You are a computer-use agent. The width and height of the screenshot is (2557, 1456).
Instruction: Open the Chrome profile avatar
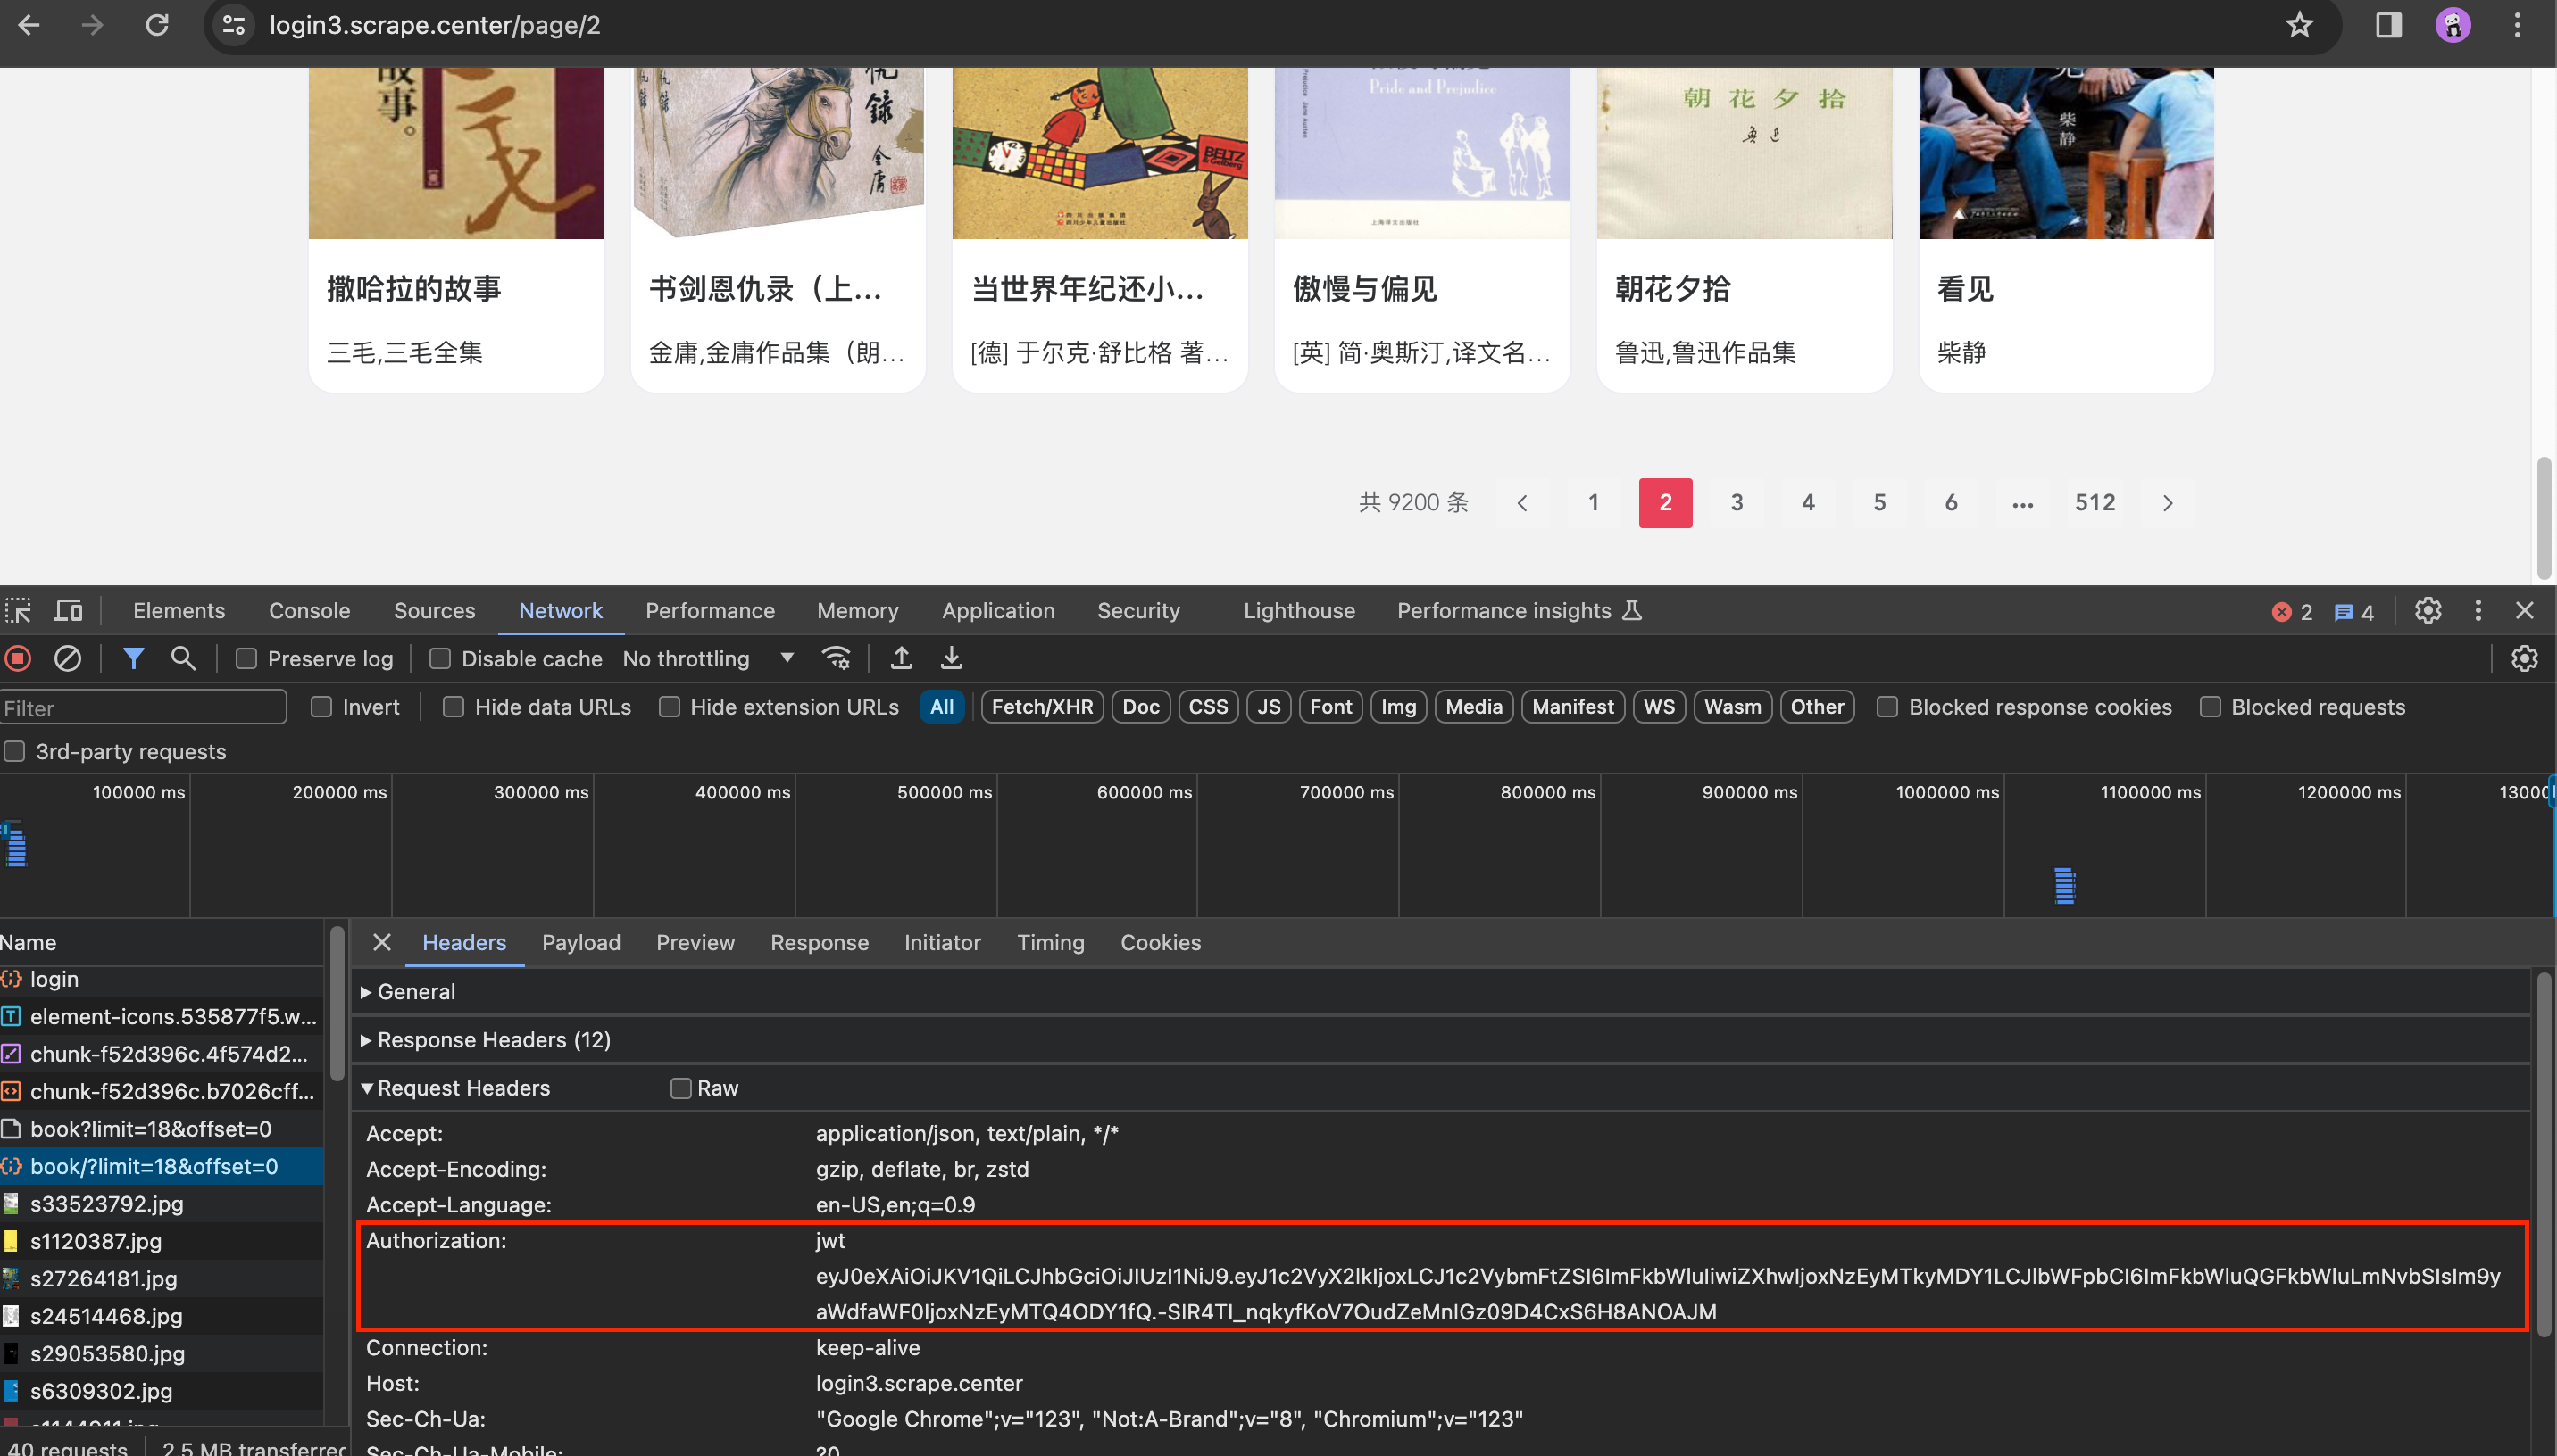[x=2452, y=25]
